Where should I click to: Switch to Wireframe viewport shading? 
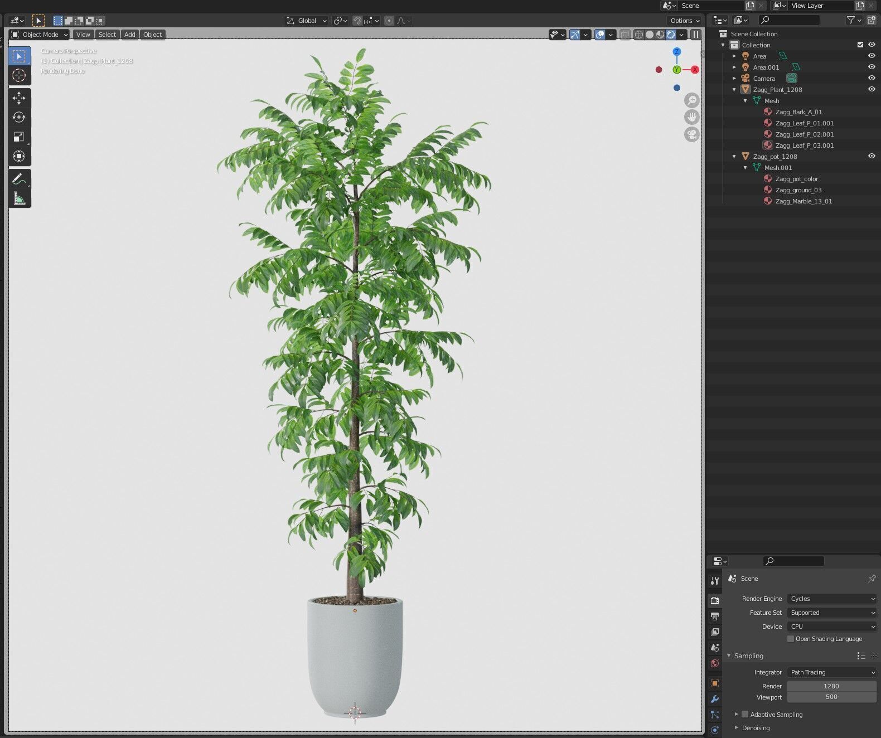[x=639, y=35]
